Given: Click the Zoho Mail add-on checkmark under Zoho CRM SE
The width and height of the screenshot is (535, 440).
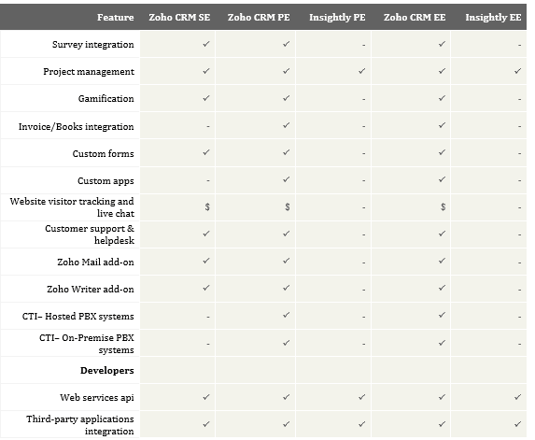Looking at the screenshot, I should click(206, 261).
